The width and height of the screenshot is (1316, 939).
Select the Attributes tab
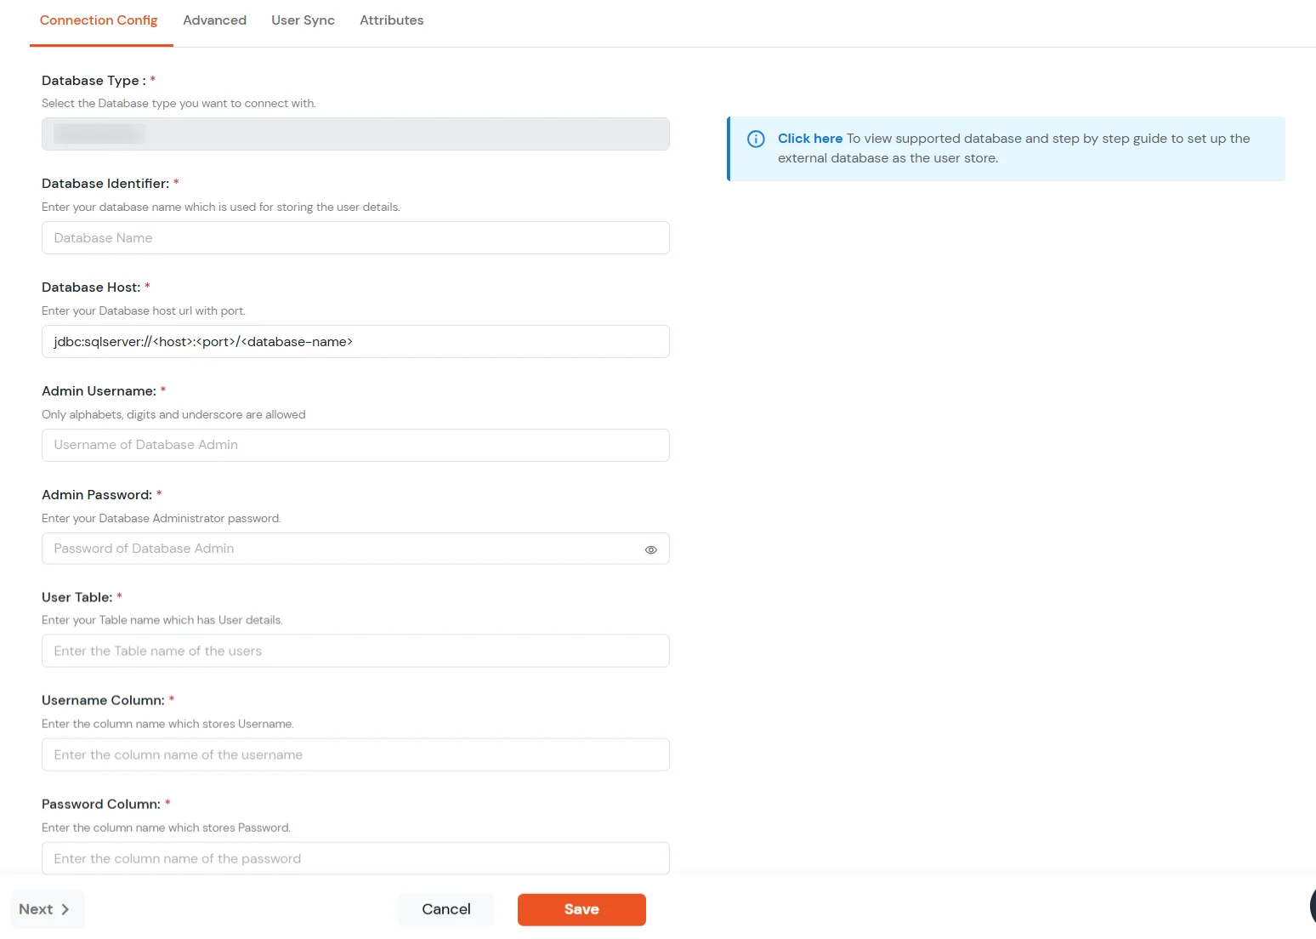click(391, 20)
